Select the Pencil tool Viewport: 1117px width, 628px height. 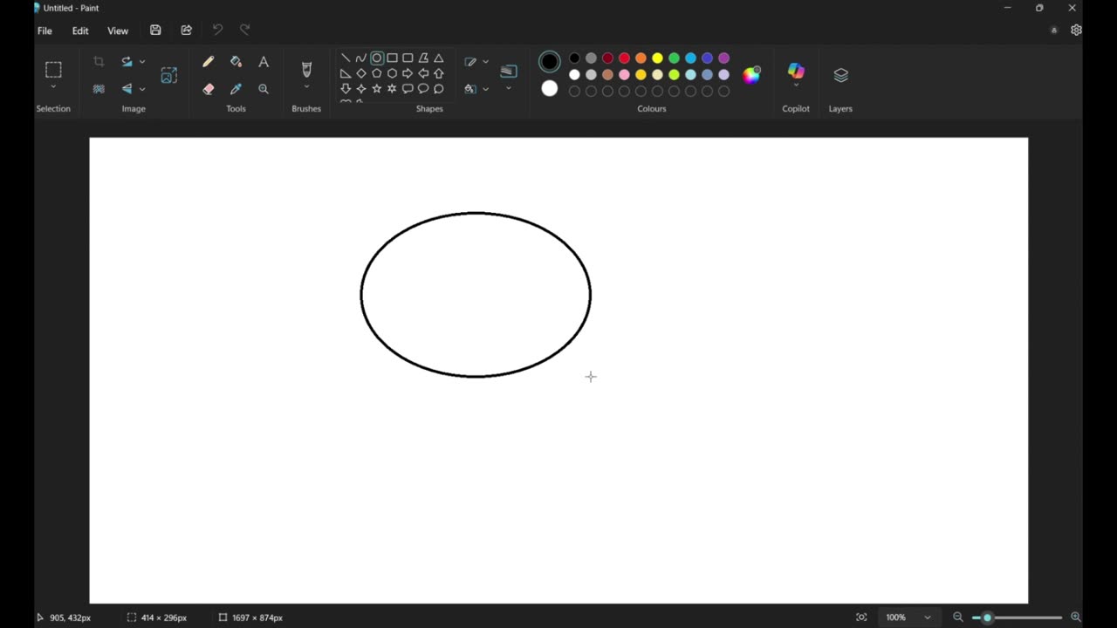pyautogui.click(x=208, y=62)
